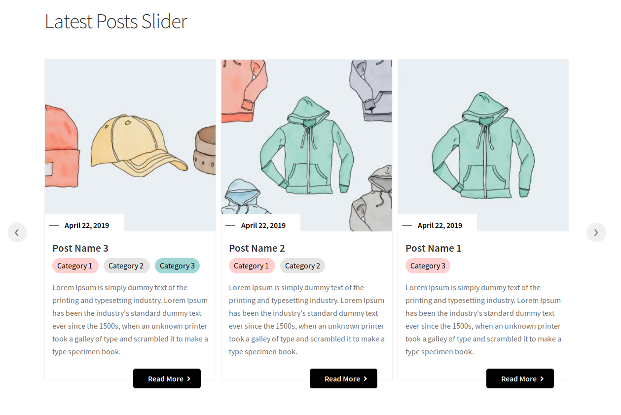Viewport: 621px width, 415px height.
Task: Open the Post Name 1 title link
Action: click(x=433, y=248)
